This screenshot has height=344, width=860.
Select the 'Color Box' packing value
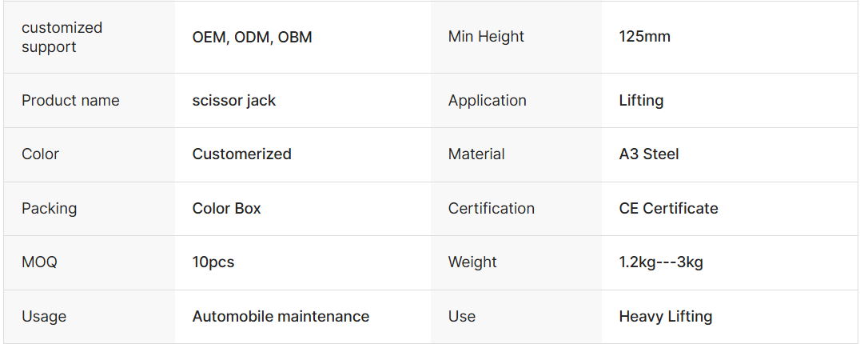click(x=226, y=209)
